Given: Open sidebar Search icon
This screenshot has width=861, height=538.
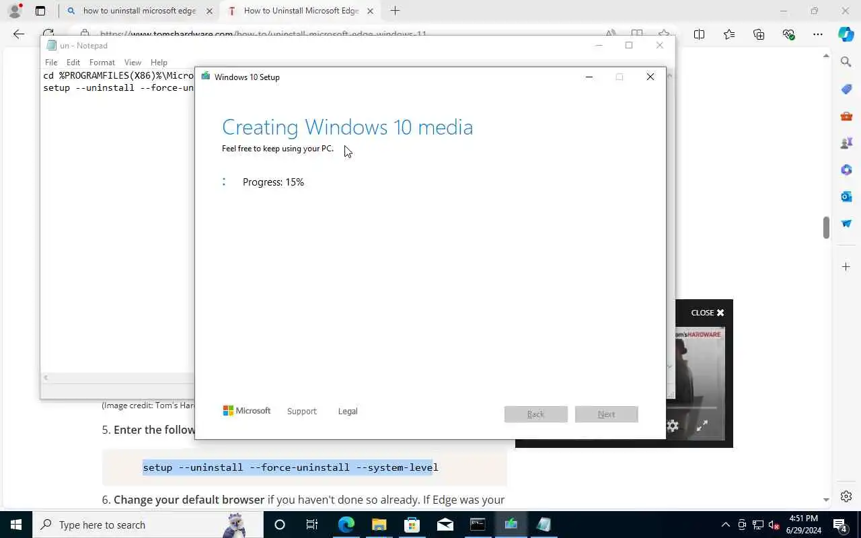Looking at the screenshot, I should [x=846, y=62].
